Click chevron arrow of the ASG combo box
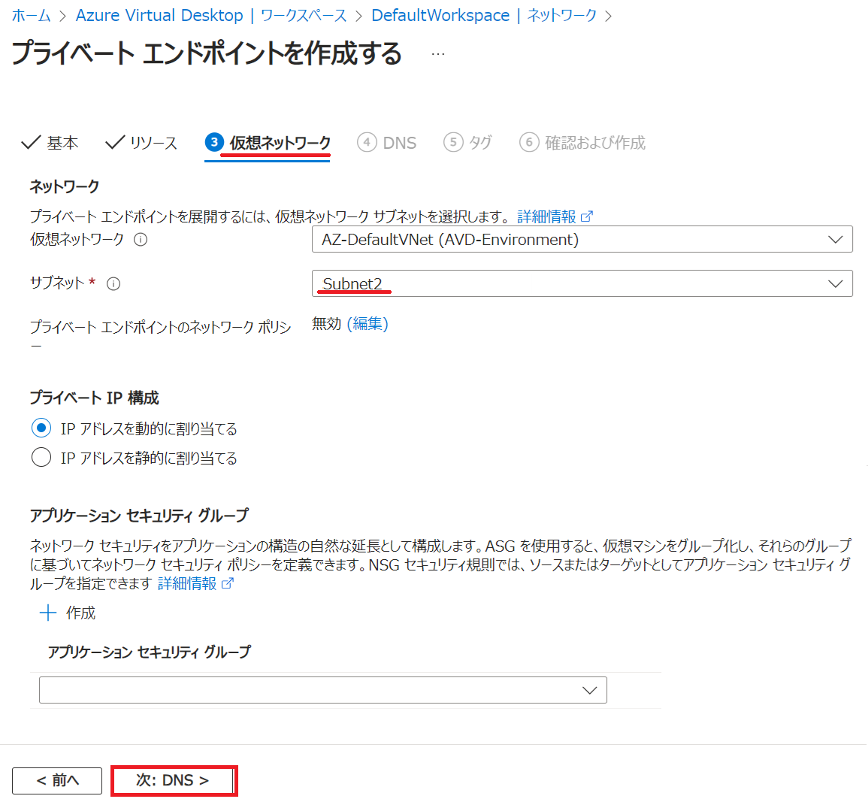868x805 pixels. tap(589, 691)
